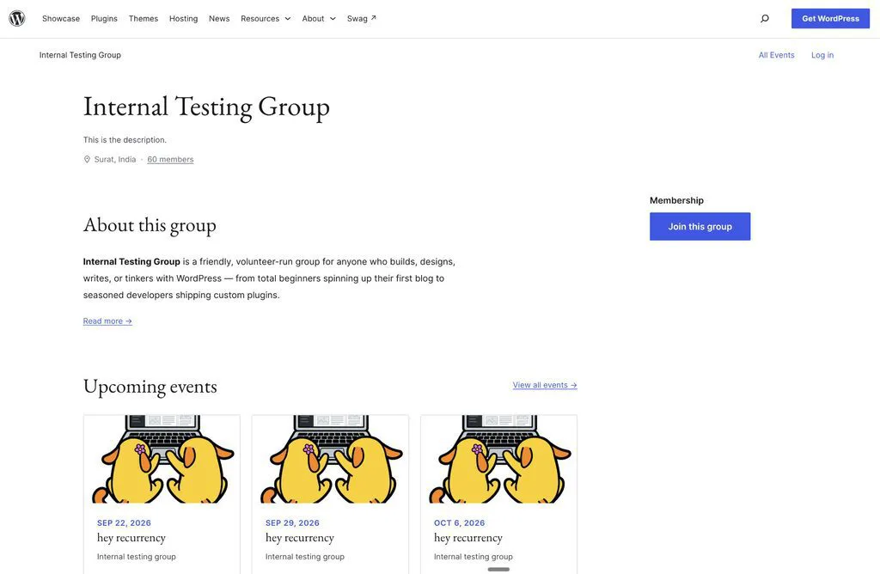The height and width of the screenshot is (574, 880).
Task: Open the All Events link
Action: 776,55
